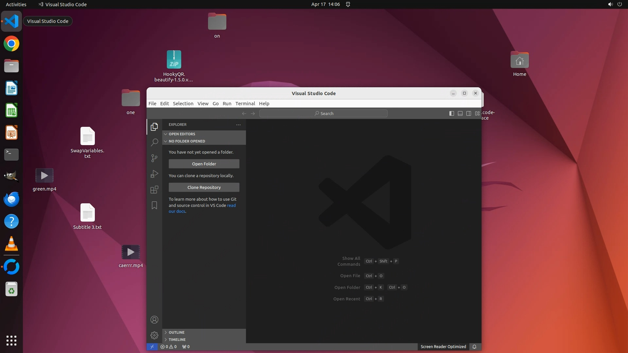Open the Bookmarks view icon

[x=154, y=205]
